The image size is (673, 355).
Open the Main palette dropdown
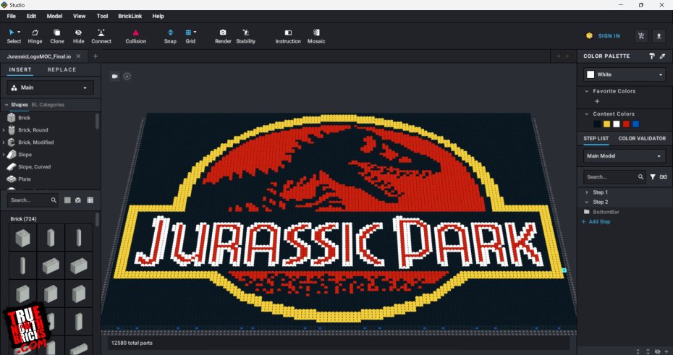click(50, 87)
